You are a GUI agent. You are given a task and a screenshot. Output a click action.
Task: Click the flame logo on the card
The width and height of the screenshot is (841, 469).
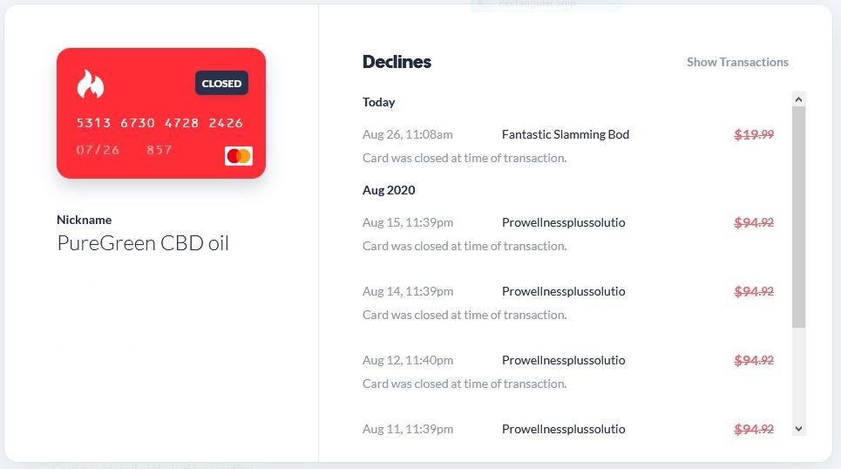click(90, 84)
